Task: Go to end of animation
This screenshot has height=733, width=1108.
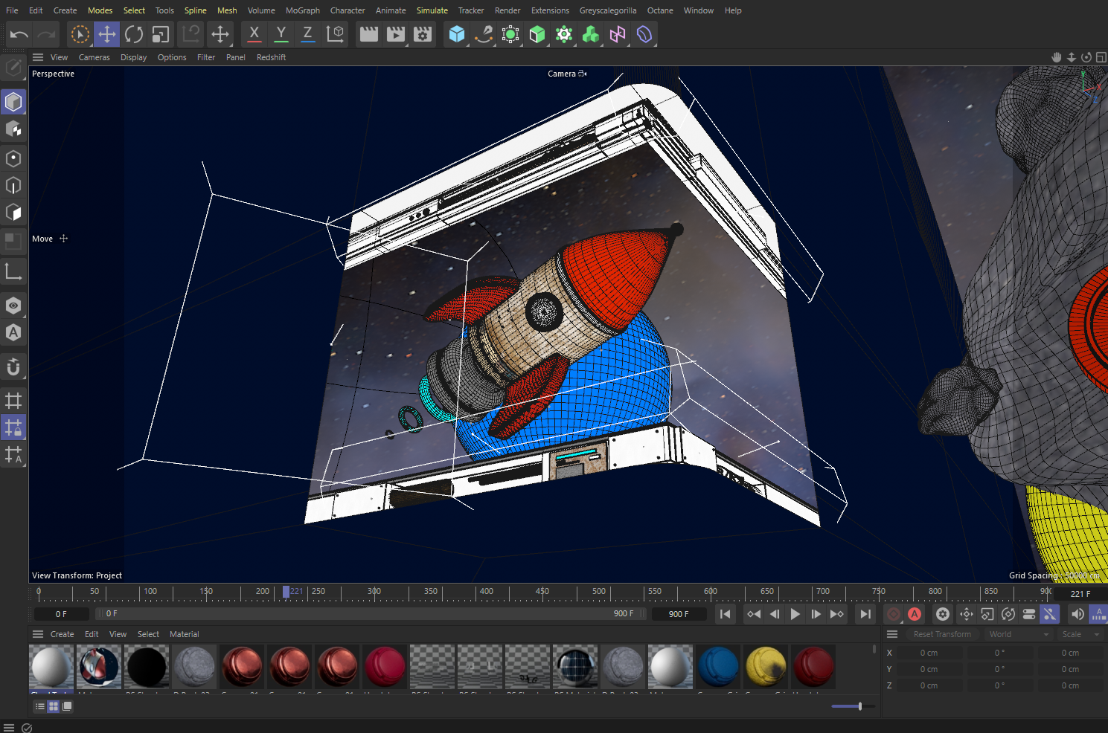Action: point(865,614)
